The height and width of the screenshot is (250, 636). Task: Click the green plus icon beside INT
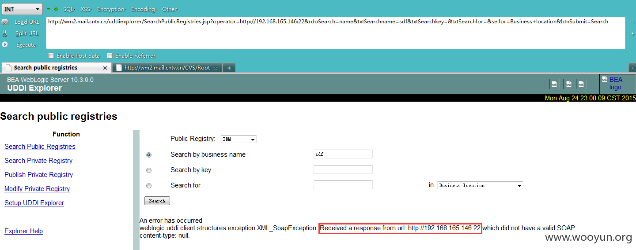[x=56, y=9]
